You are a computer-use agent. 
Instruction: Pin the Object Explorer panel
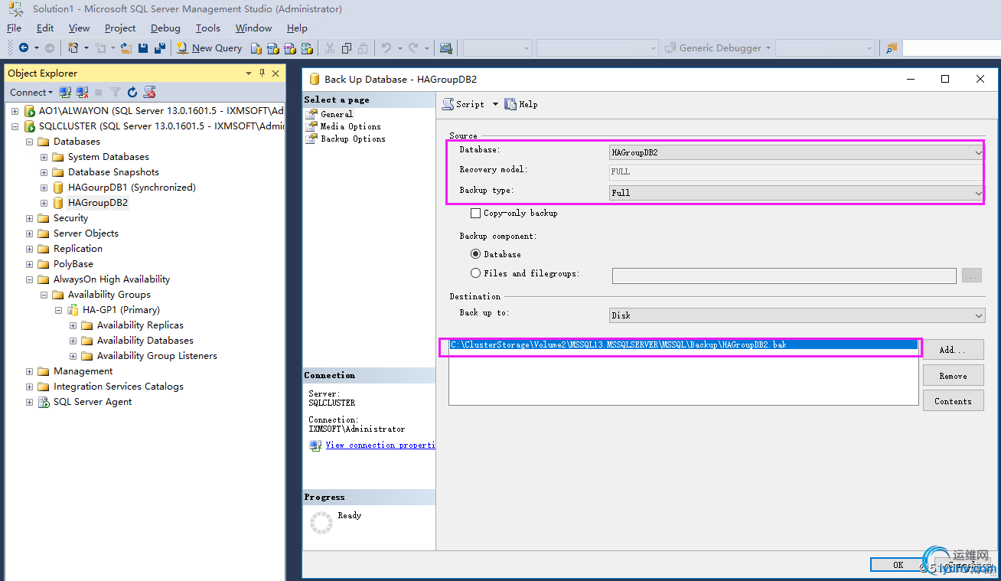pyautogui.click(x=262, y=73)
